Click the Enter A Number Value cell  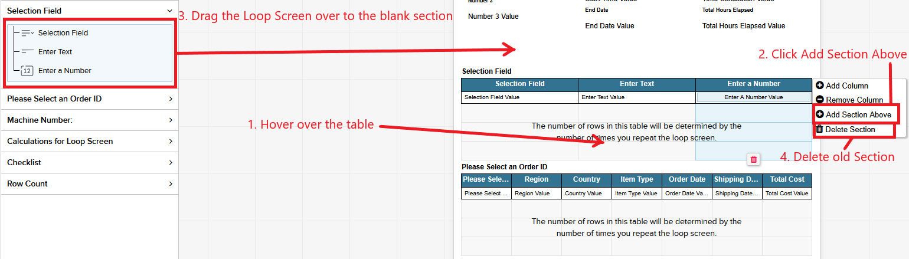coord(753,97)
